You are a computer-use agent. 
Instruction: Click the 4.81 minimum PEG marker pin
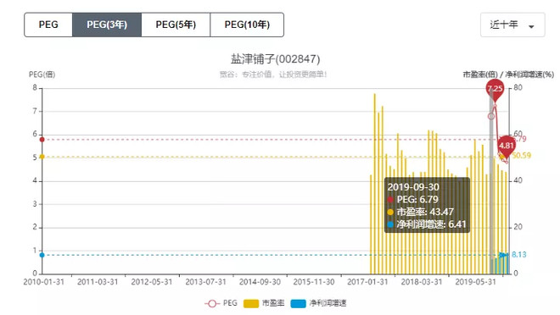(x=506, y=146)
